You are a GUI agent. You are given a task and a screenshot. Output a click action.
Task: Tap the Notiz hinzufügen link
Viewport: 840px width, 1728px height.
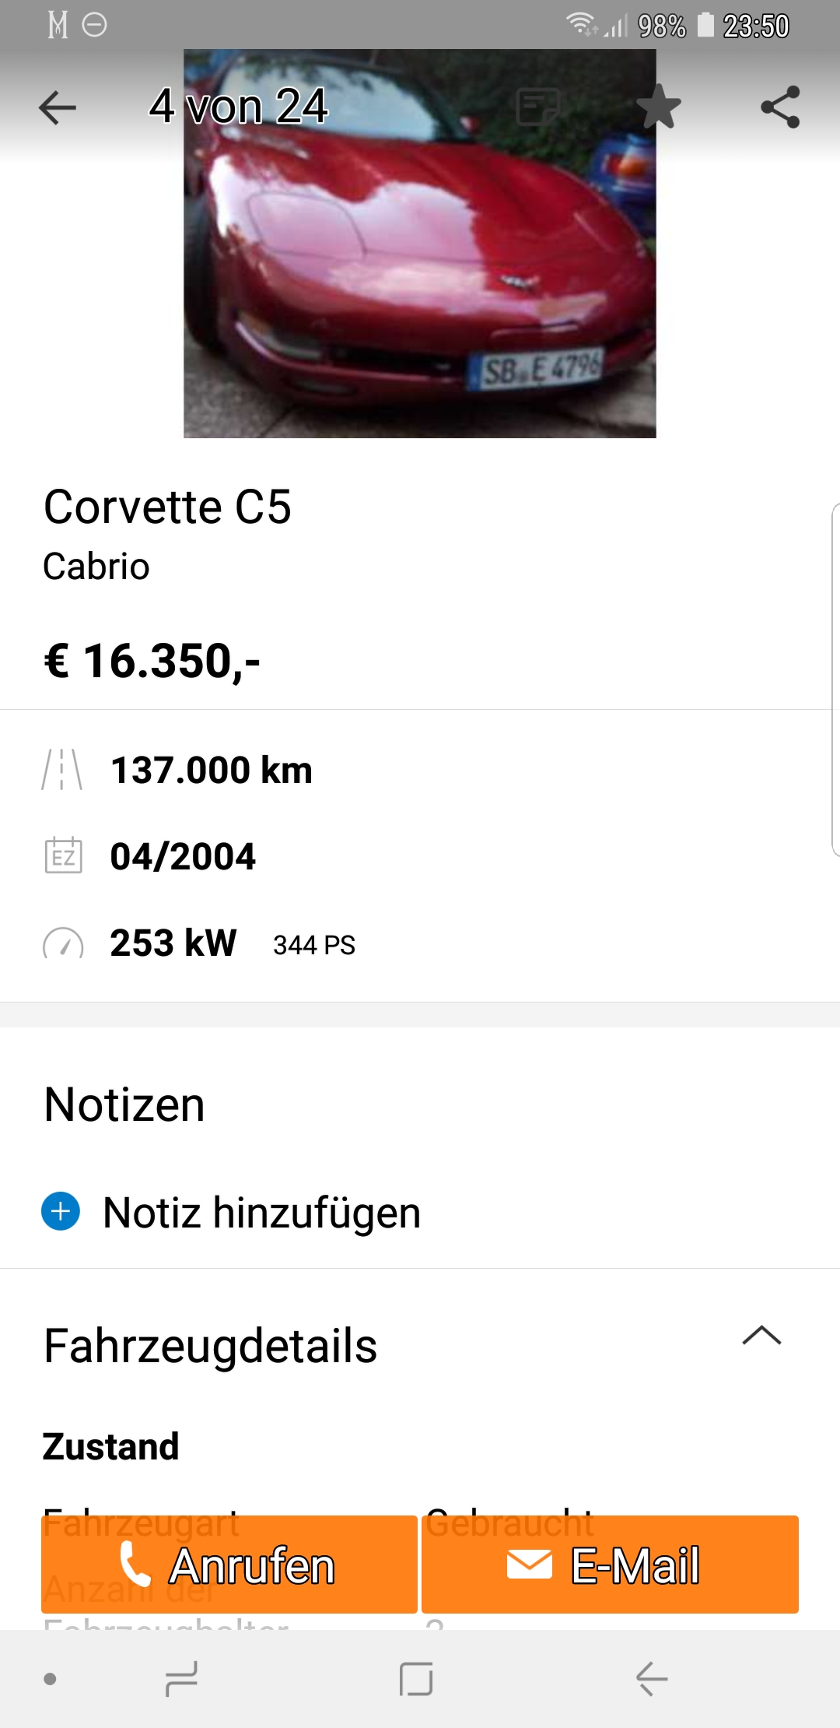[261, 1213]
